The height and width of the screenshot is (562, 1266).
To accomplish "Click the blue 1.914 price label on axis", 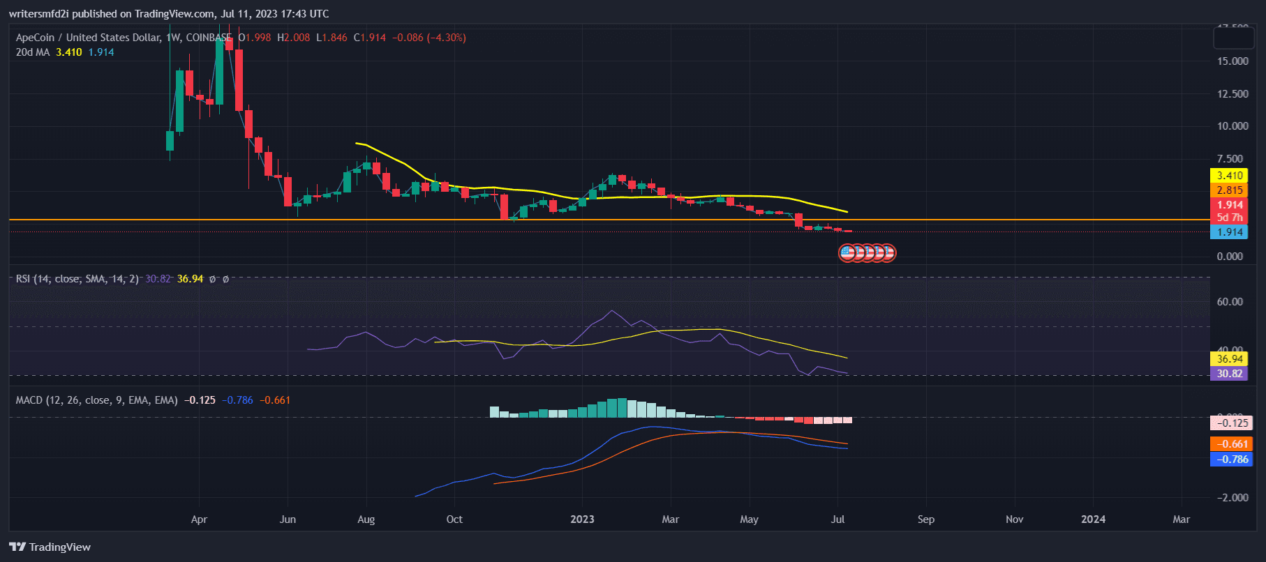I will tap(1229, 232).
